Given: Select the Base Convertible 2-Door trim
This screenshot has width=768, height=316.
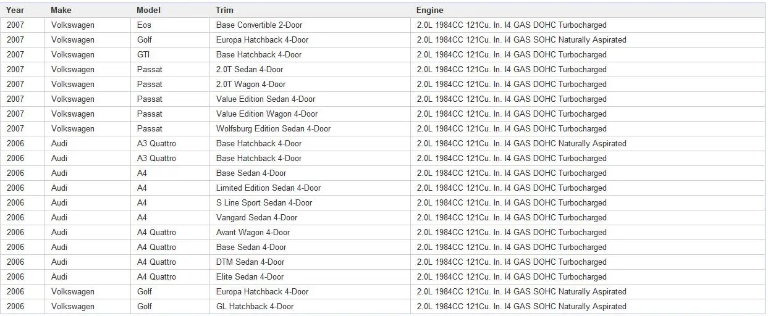Looking at the screenshot, I should 259,25.
